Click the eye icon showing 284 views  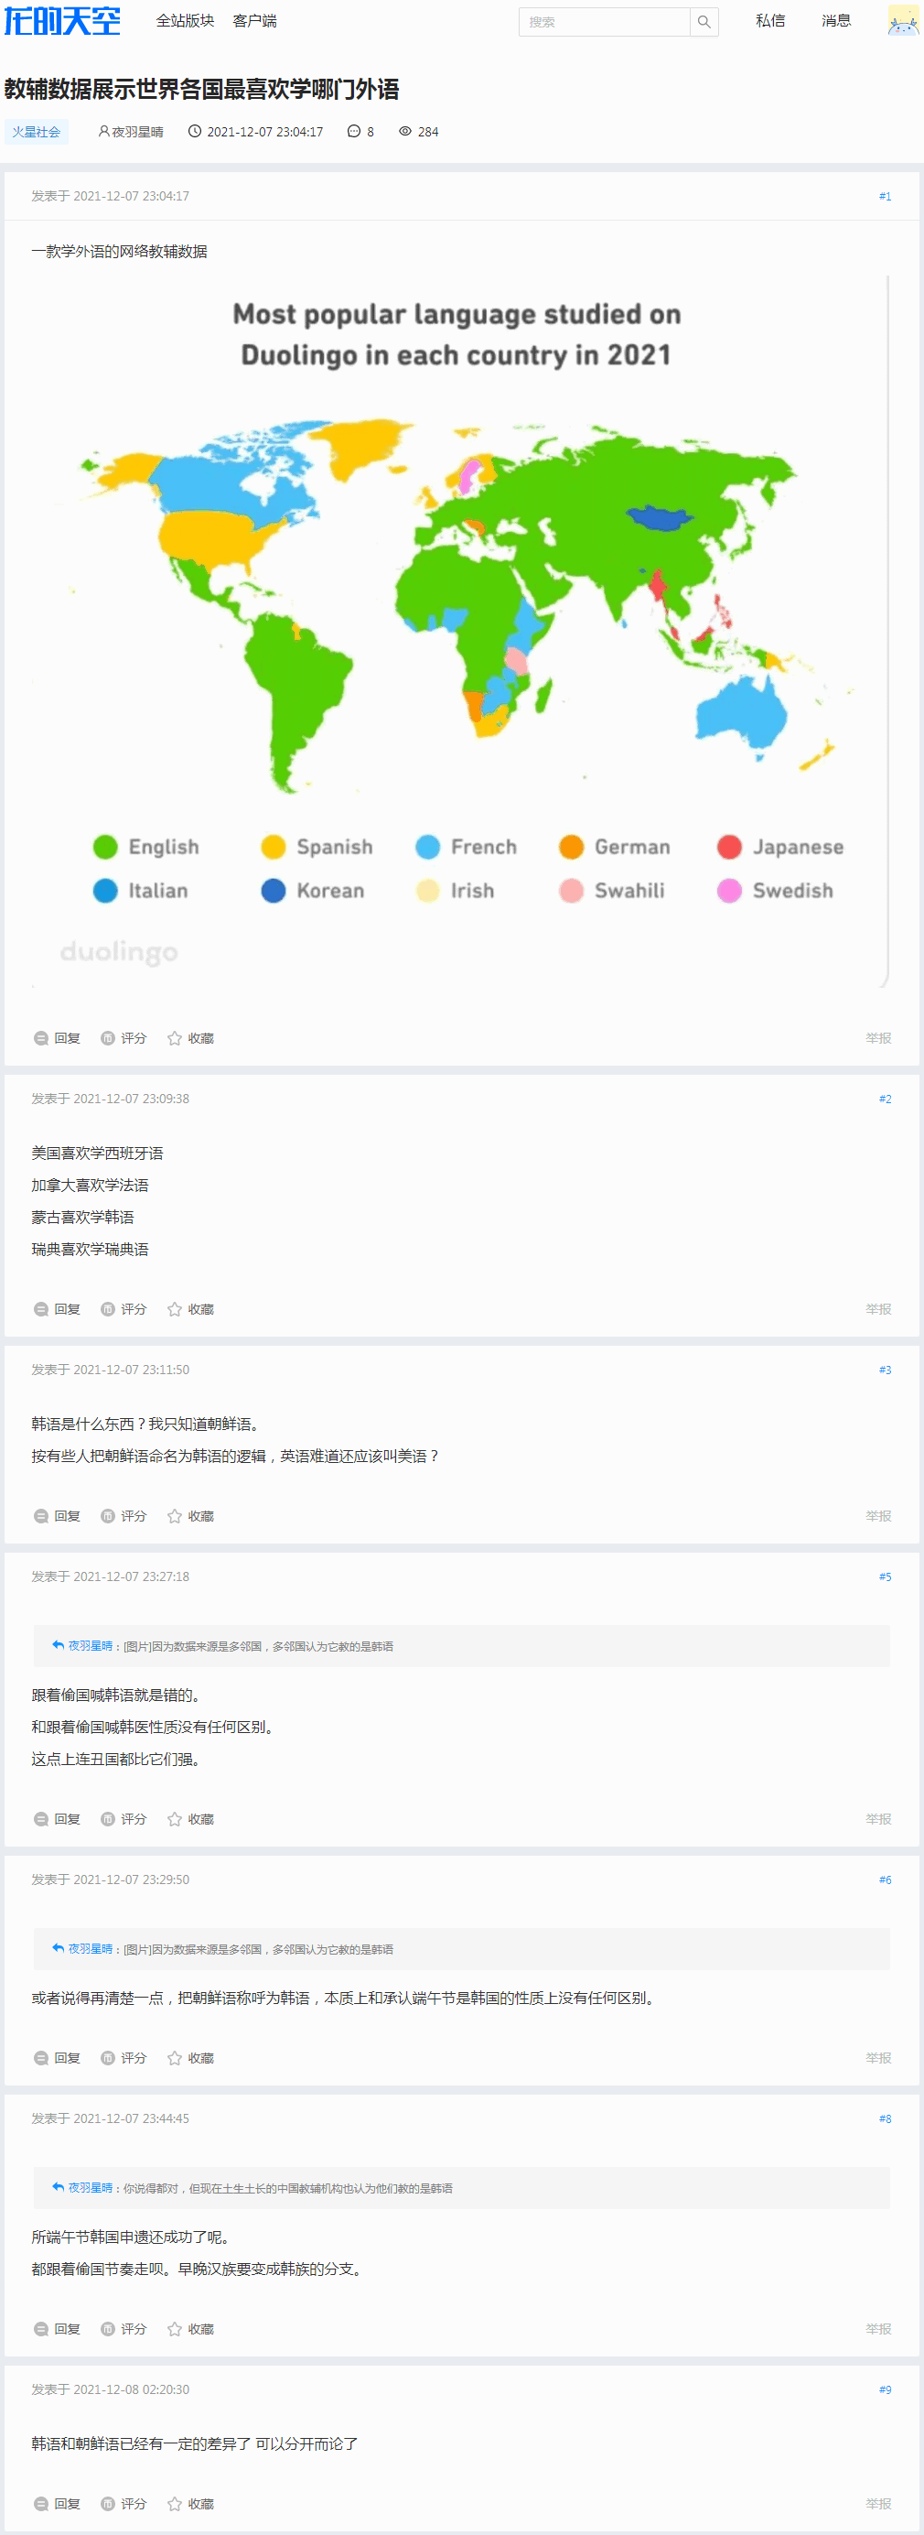(x=405, y=131)
